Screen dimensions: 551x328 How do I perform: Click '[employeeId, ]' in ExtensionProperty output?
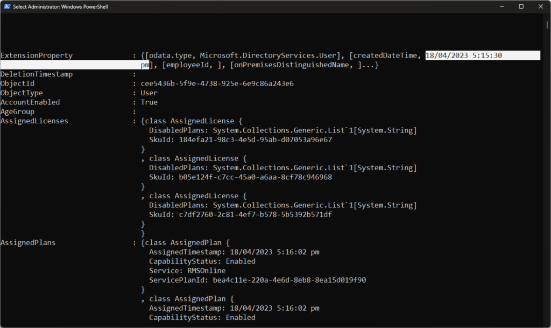[x=192, y=65]
